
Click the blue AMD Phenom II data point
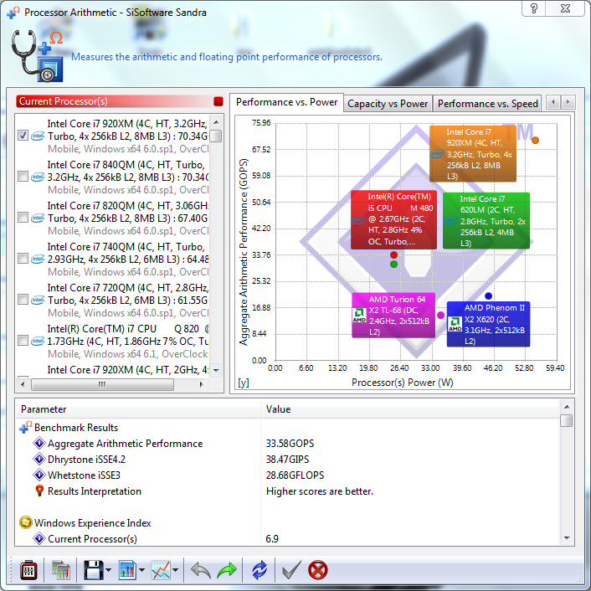tap(488, 295)
